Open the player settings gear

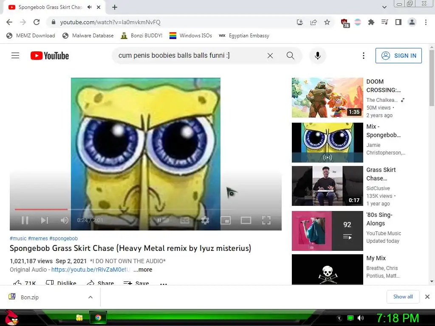(x=205, y=220)
